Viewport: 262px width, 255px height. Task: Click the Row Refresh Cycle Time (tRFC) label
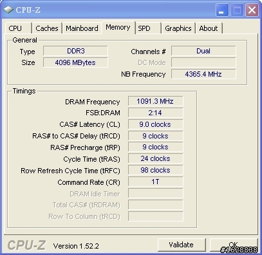pos(70,171)
